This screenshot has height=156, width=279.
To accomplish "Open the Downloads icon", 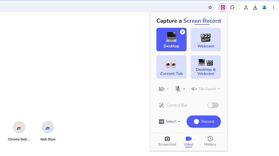I will click(255, 7).
